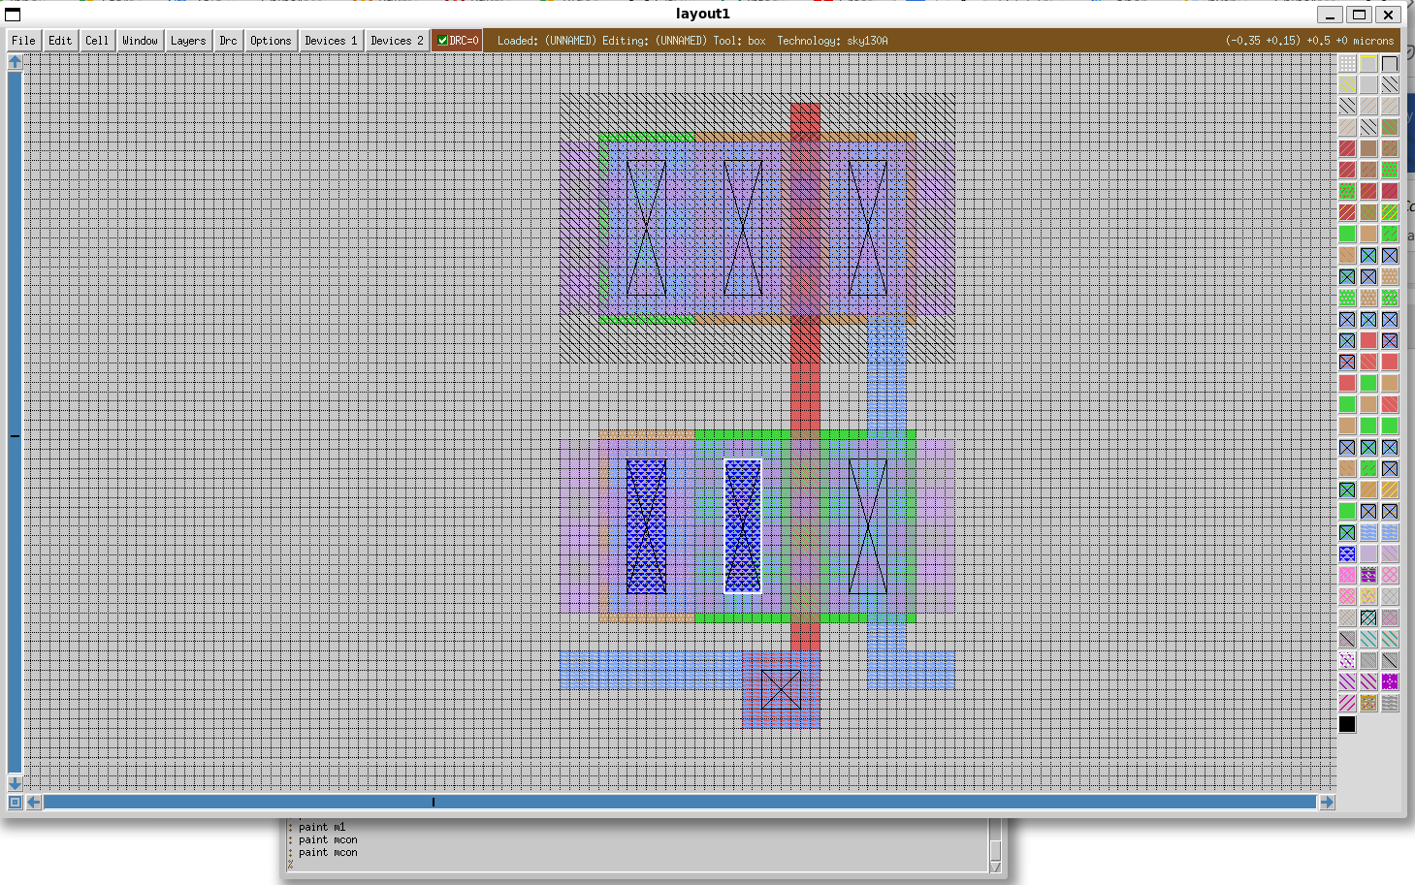This screenshot has height=885, width=1415.
Task: Open the Layers menu
Action: [x=188, y=41]
